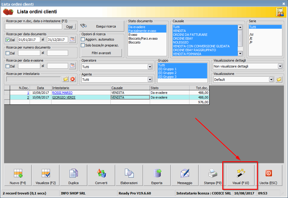Open document number 1 link
The height and width of the screenshot is (198, 288).
click(x=28, y=93)
